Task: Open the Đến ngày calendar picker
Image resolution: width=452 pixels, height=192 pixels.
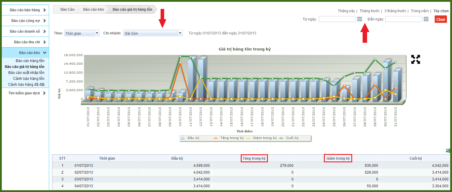Action: coord(426,19)
